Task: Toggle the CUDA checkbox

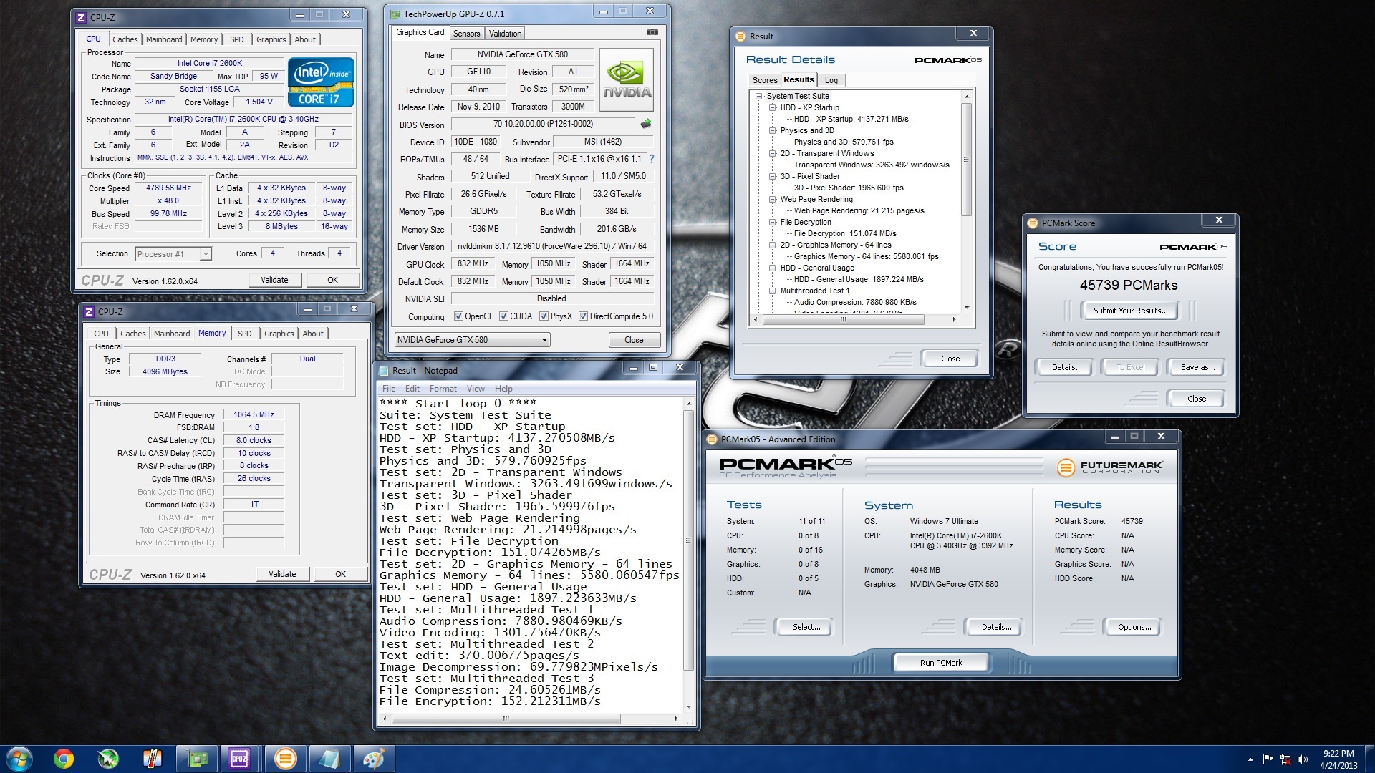Action: [503, 316]
